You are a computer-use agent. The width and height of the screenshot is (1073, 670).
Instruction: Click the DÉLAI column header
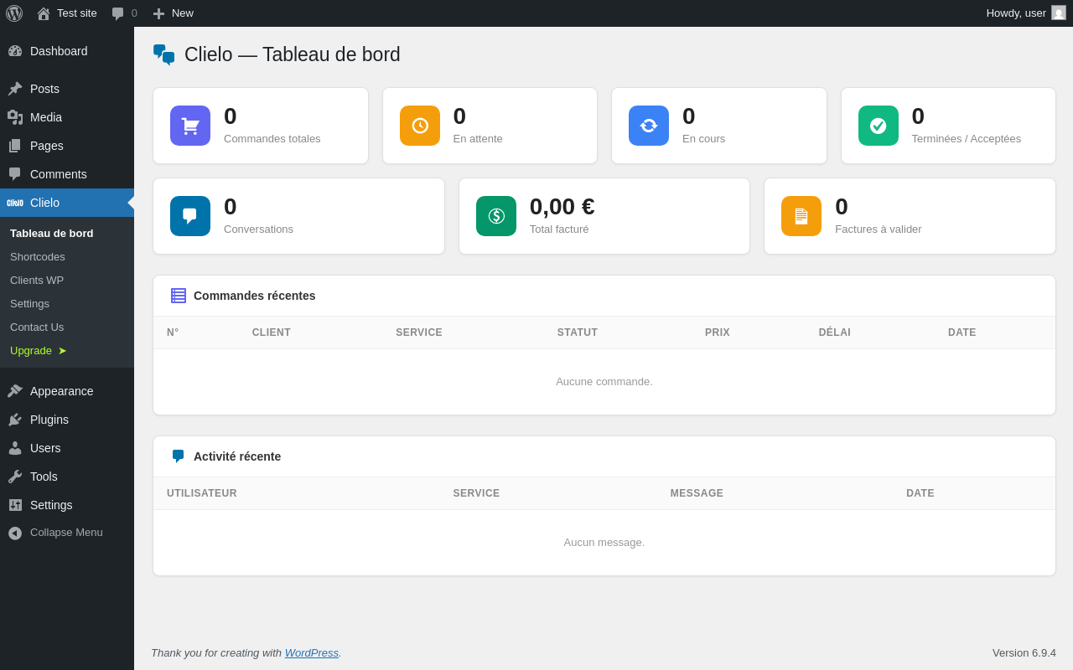pos(835,332)
